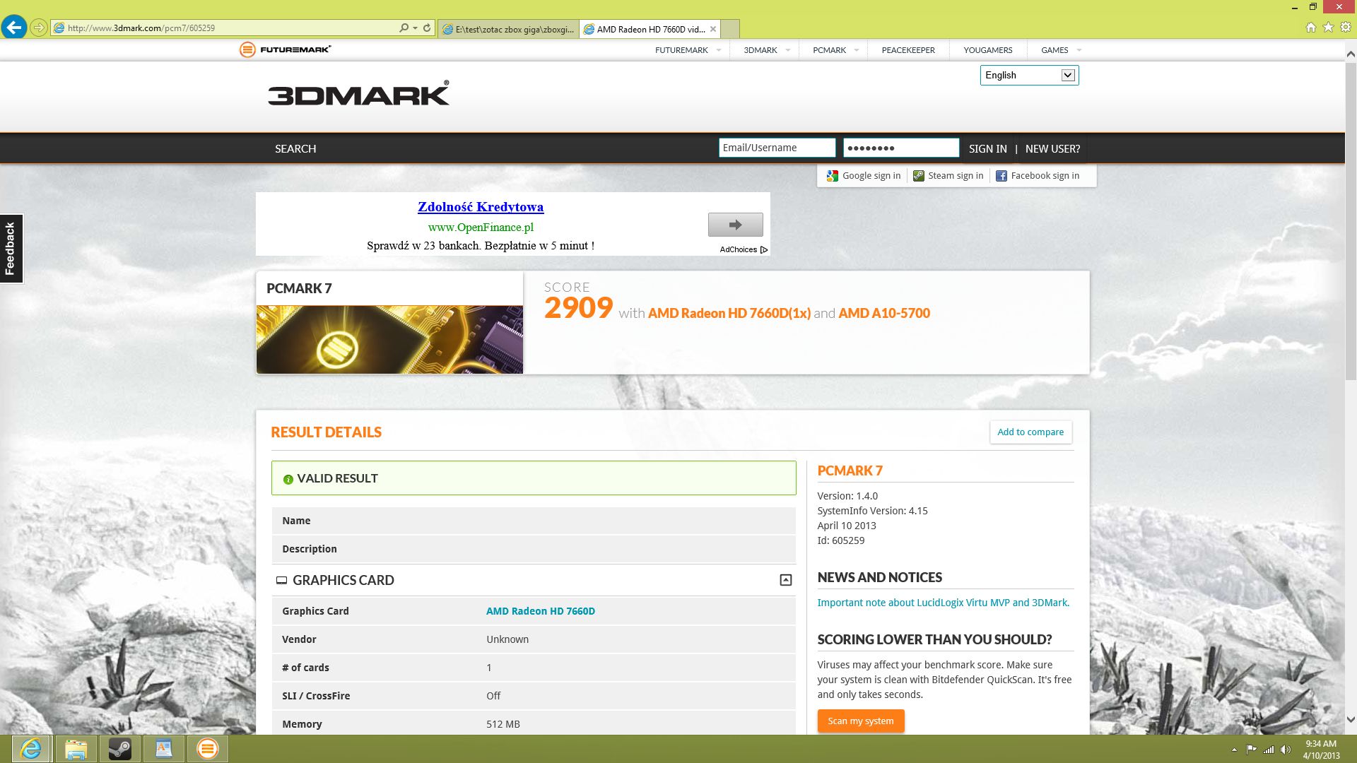This screenshot has height=763, width=1357.
Task: Click the SIGN IN button
Action: (x=988, y=148)
